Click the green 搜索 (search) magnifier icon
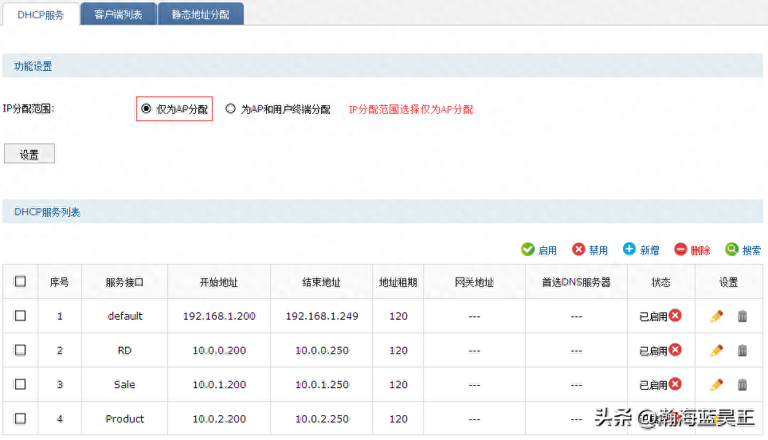This screenshot has width=768, height=440. click(x=731, y=249)
